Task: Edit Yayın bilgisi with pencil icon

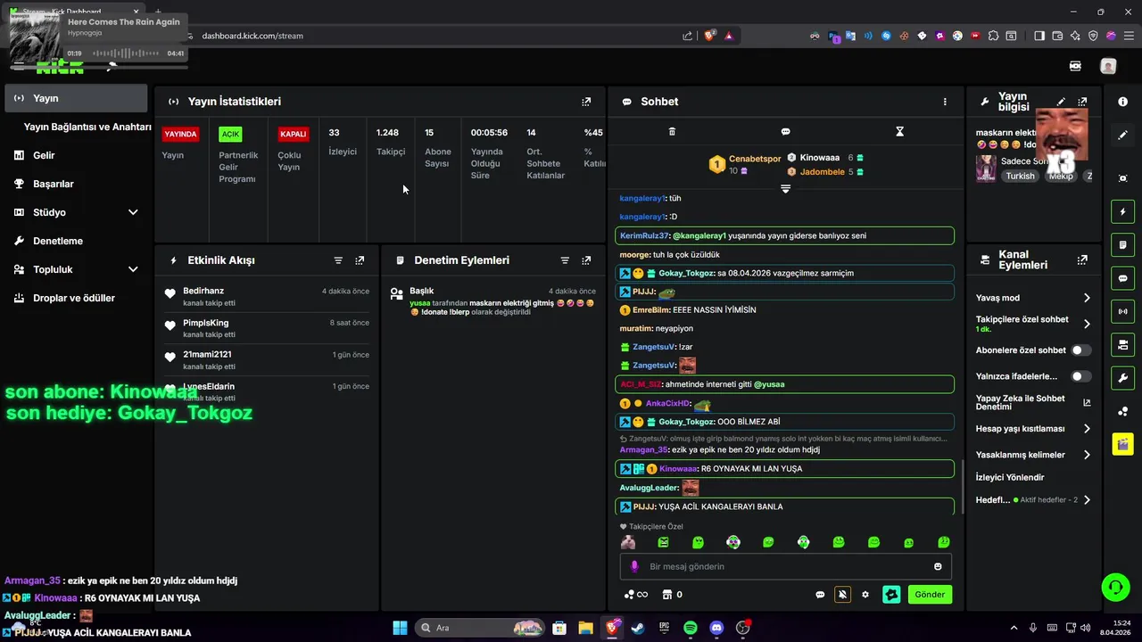Action: (1061, 102)
